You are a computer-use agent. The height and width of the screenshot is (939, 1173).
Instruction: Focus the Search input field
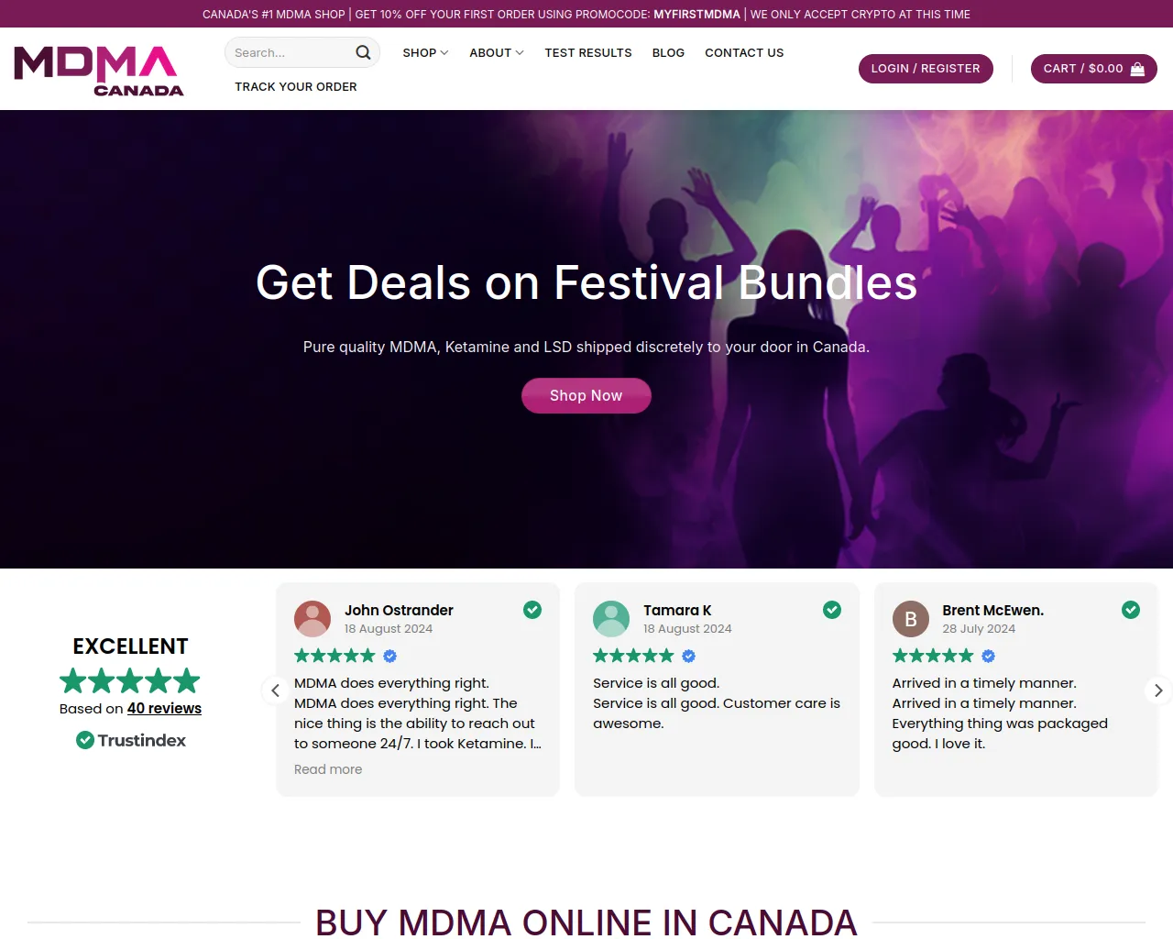click(x=289, y=52)
